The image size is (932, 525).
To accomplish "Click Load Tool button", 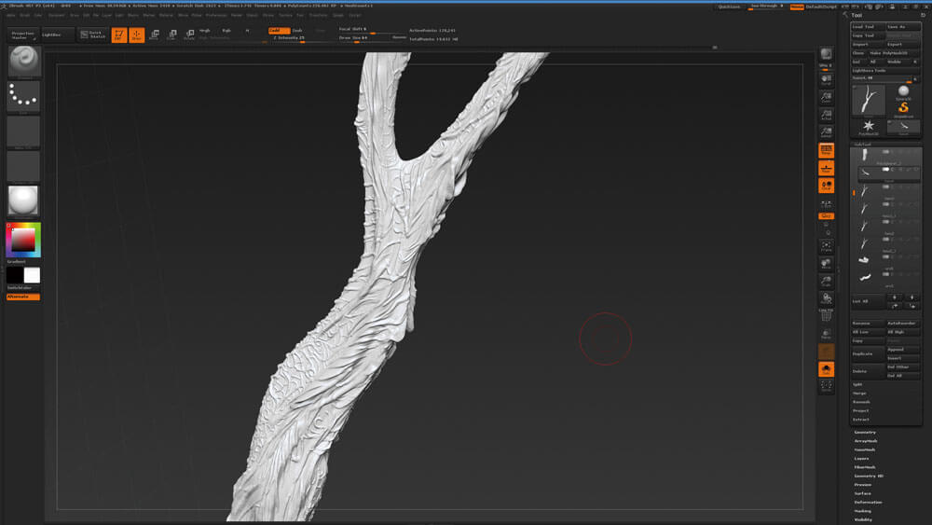I will (x=868, y=27).
